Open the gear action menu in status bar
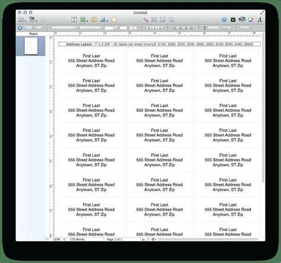Viewport: 281px width, 263px height. pos(154,239)
